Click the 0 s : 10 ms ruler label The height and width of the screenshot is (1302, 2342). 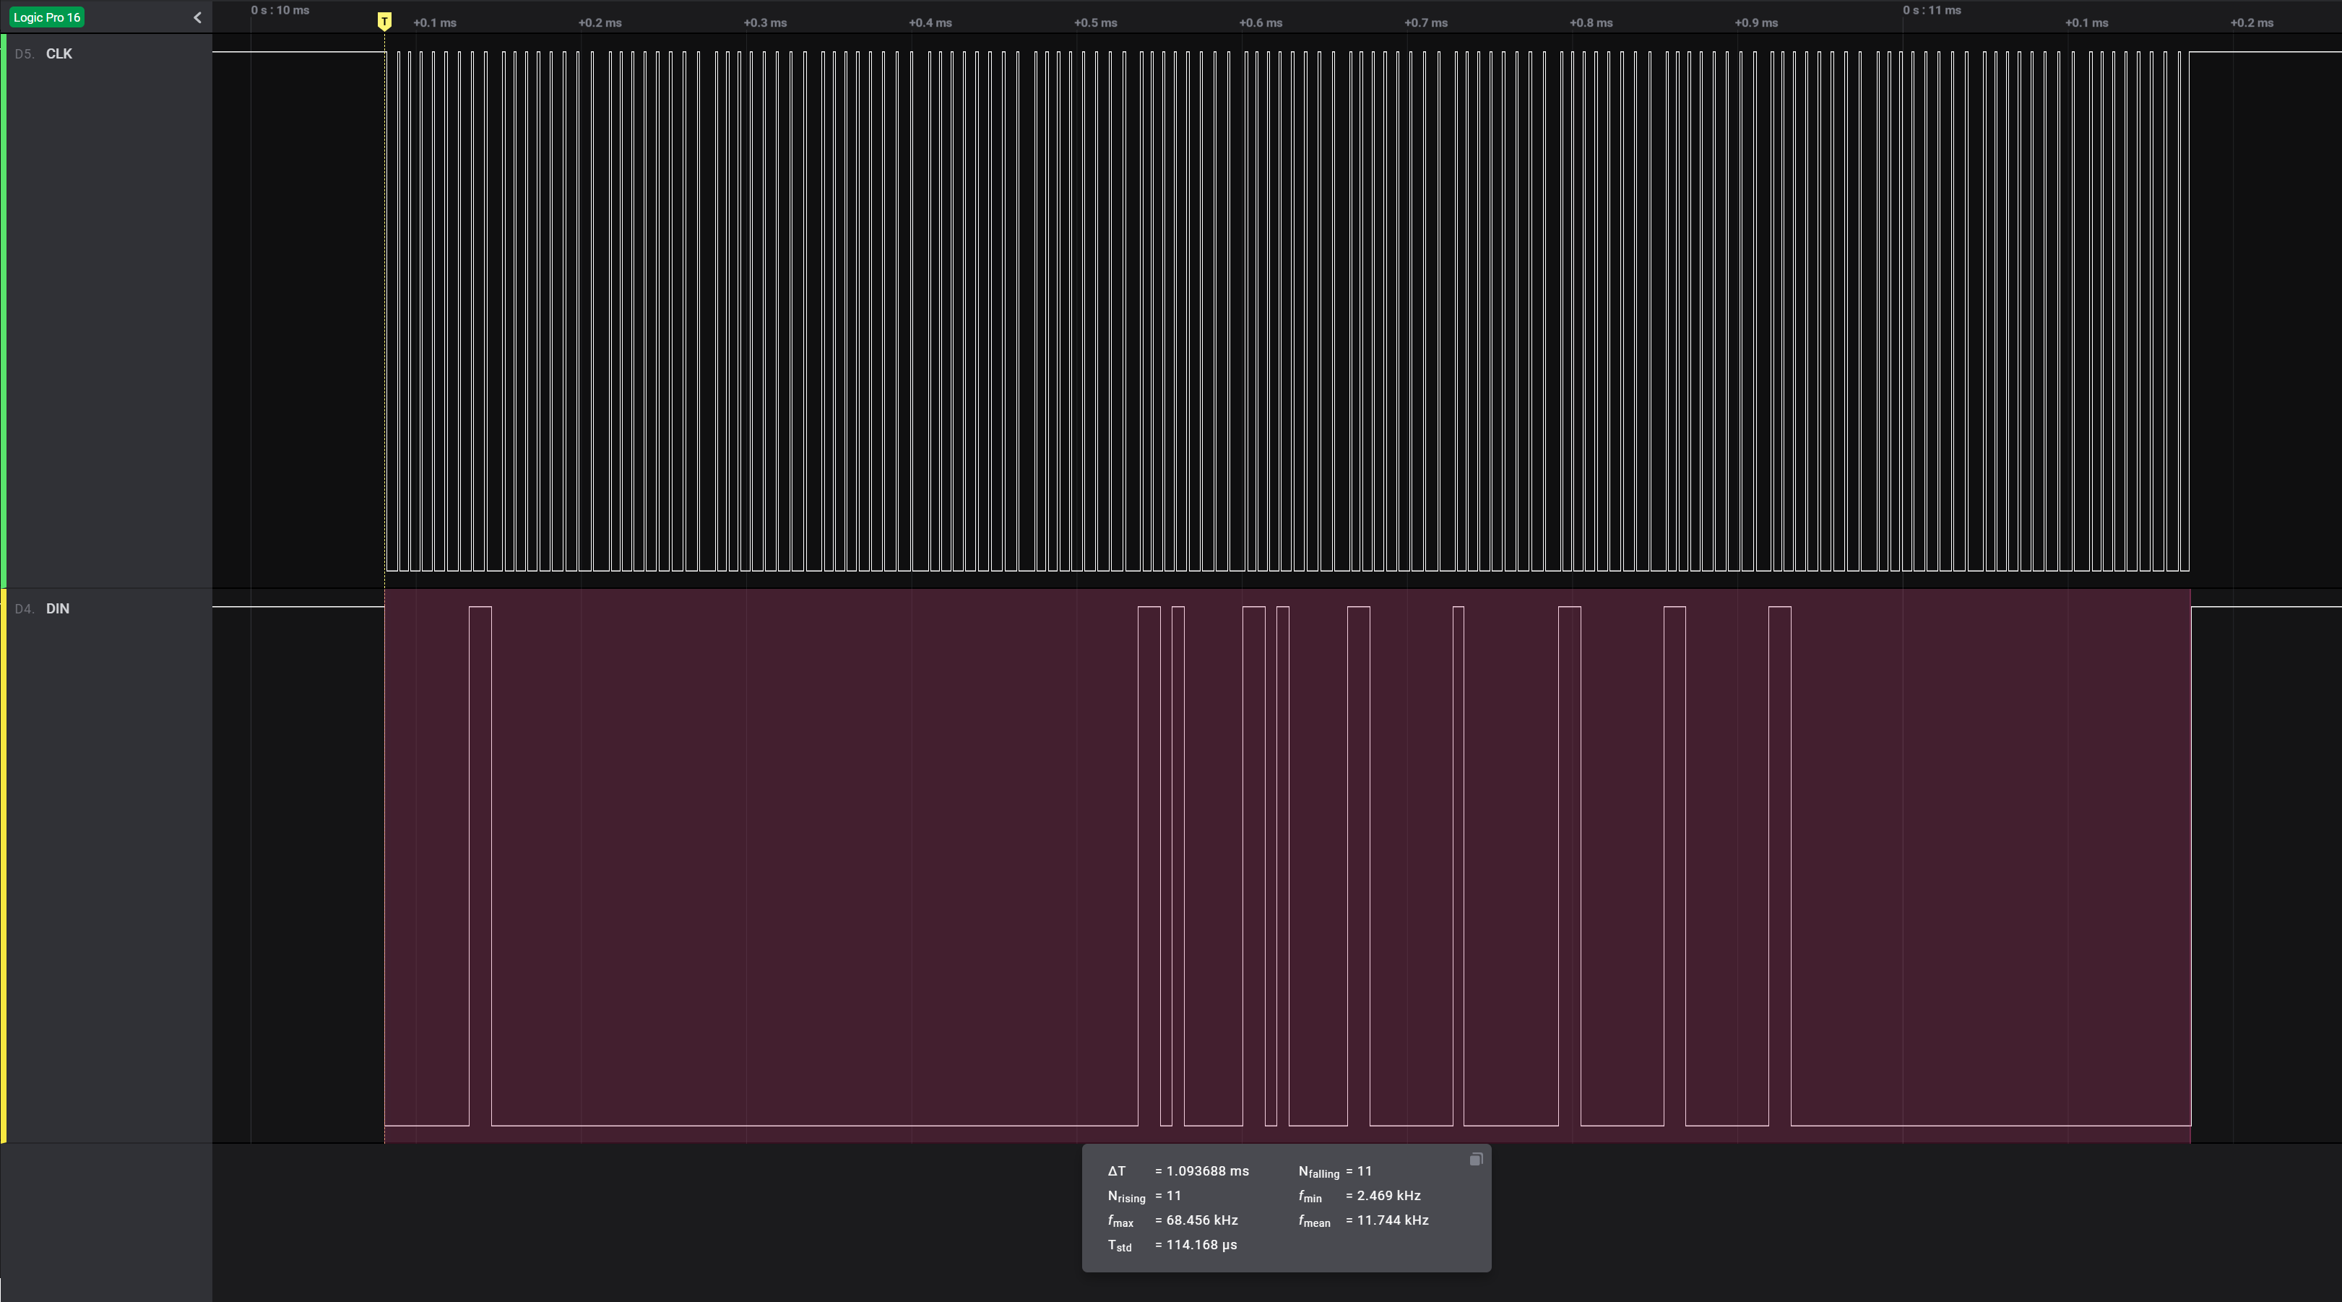280,10
